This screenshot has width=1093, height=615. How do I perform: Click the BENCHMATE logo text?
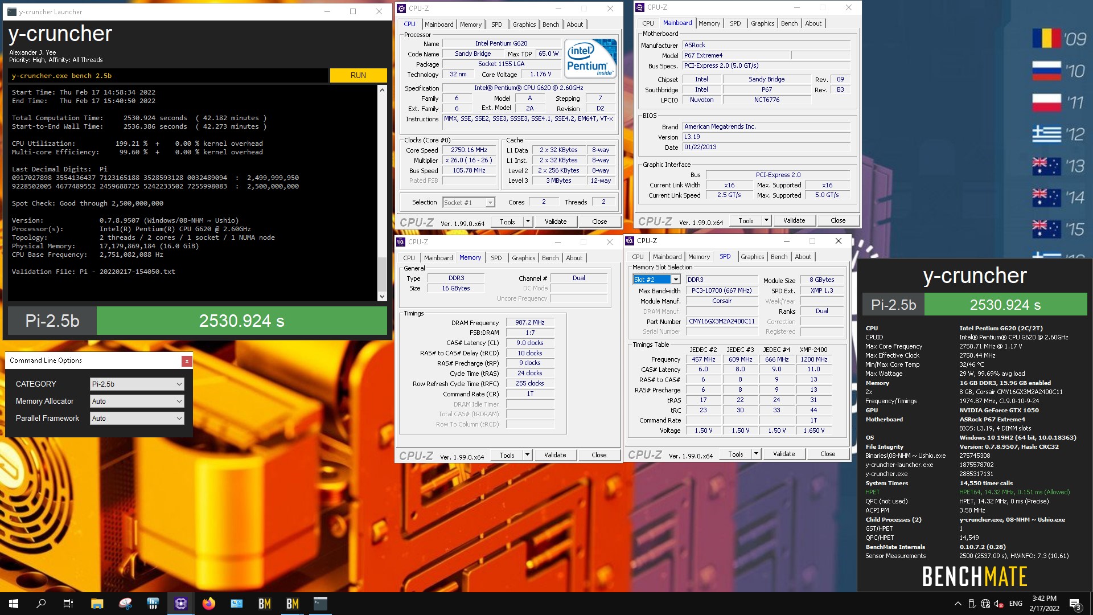coord(975,576)
